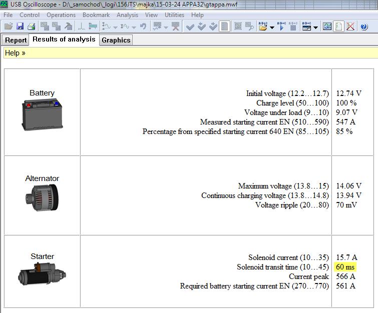Expand the Help » link
Screen dimensions: 378x313
15,53
